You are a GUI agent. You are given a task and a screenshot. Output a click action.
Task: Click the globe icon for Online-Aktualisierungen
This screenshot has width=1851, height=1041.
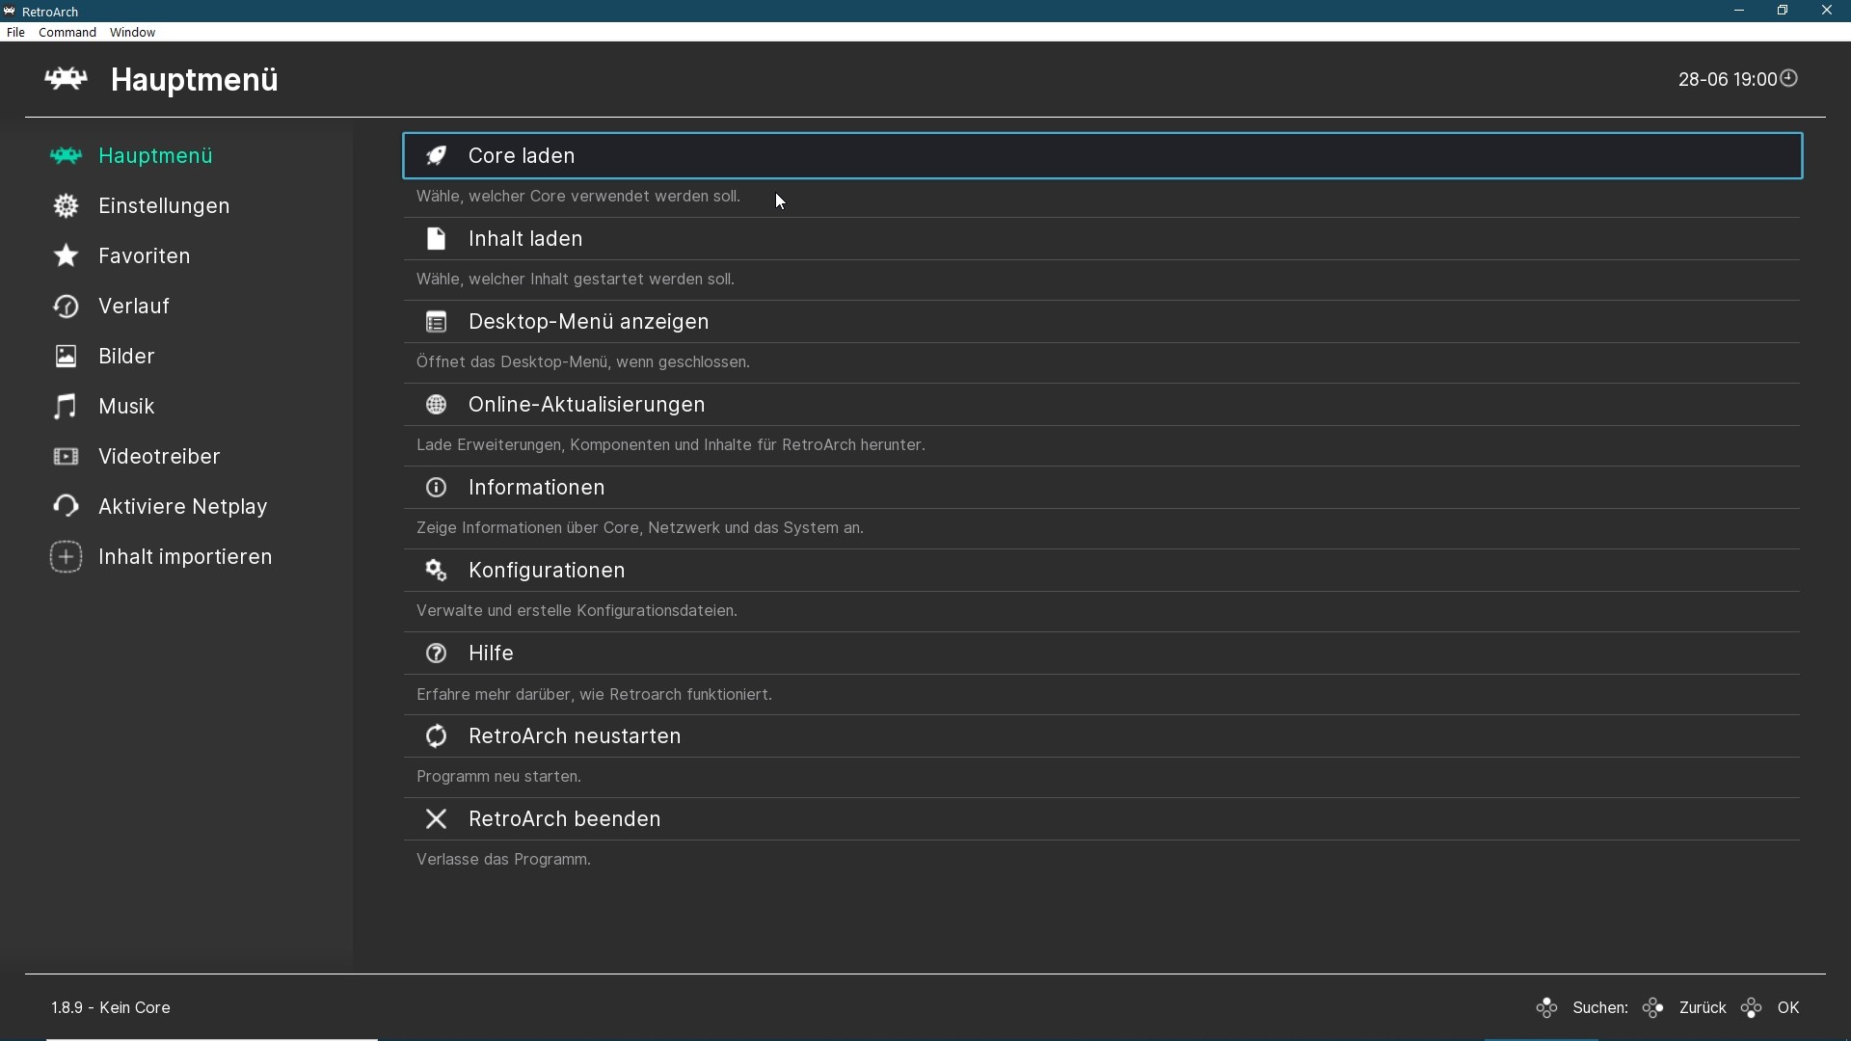click(437, 405)
